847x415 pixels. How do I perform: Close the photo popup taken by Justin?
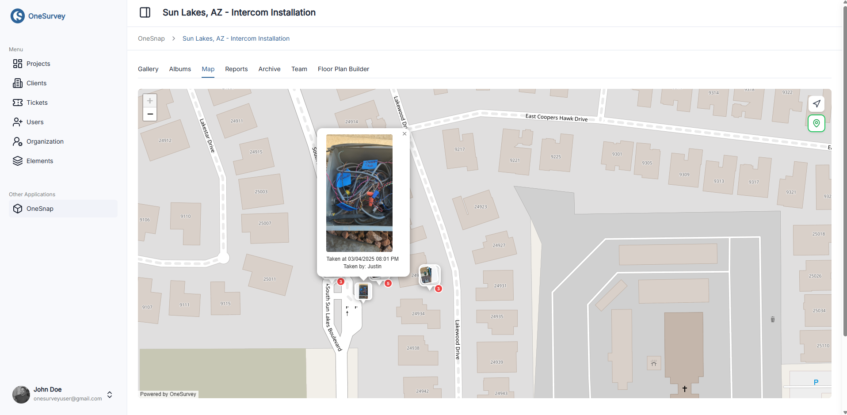(x=404, y=133)
